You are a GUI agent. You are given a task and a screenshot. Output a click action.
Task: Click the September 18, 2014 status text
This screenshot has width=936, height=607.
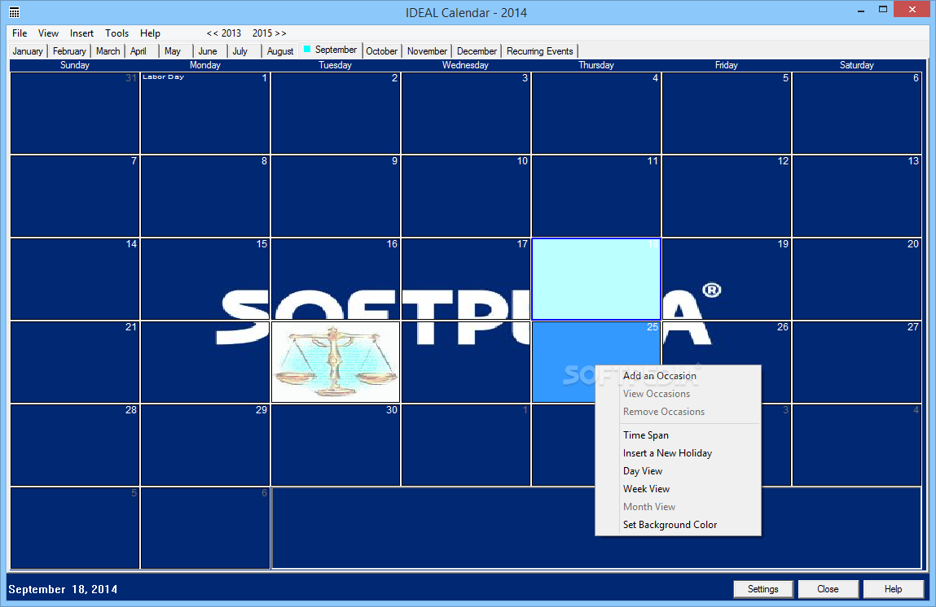tap(63, 589)
